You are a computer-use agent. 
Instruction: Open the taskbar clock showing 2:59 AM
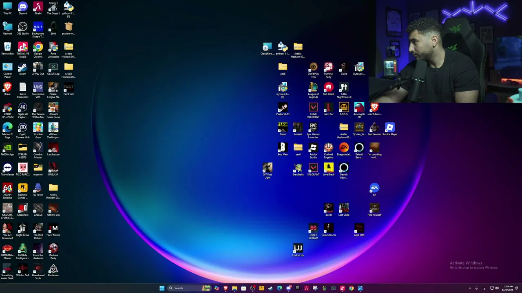(509, 288)
